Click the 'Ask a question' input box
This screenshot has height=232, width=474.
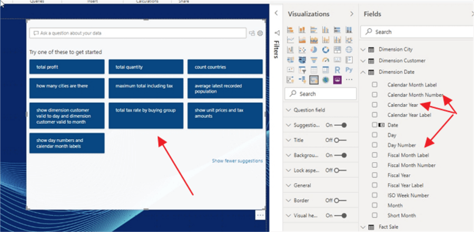tap(138, 33)
